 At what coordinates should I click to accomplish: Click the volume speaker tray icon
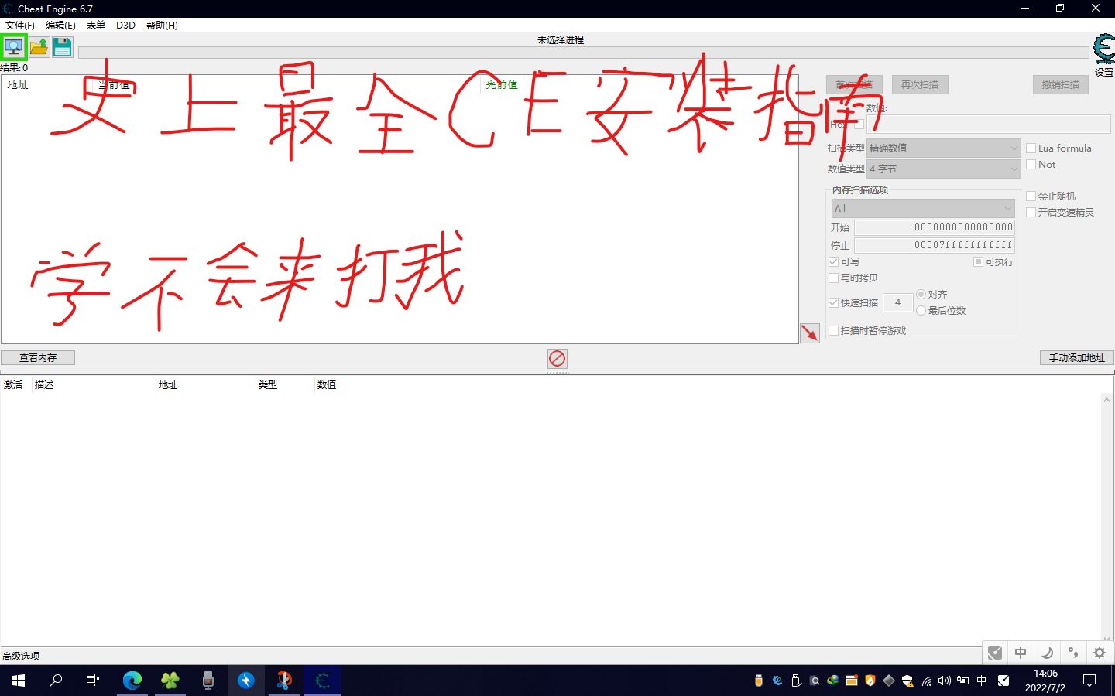tap(944, 681)
